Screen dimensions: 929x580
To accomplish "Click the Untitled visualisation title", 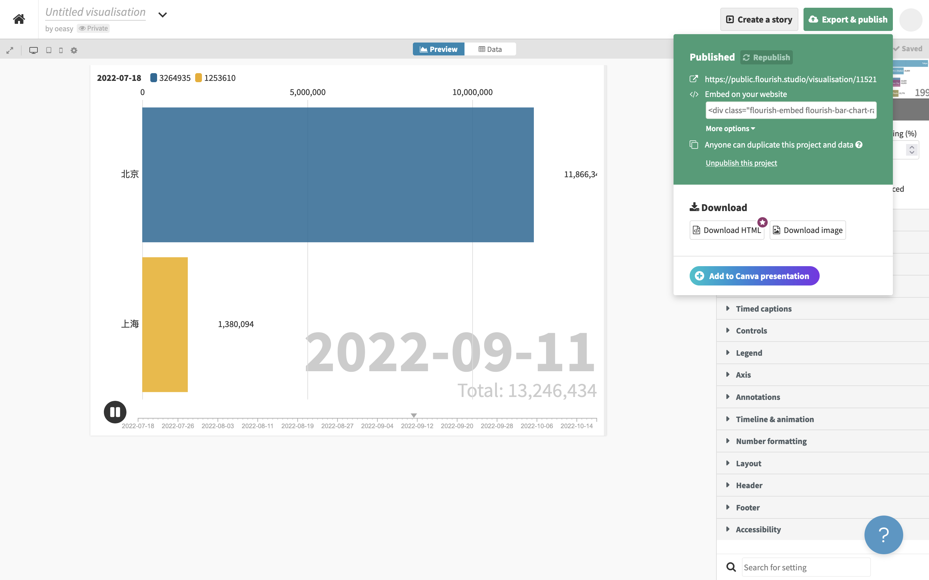I will pos(95,12).
